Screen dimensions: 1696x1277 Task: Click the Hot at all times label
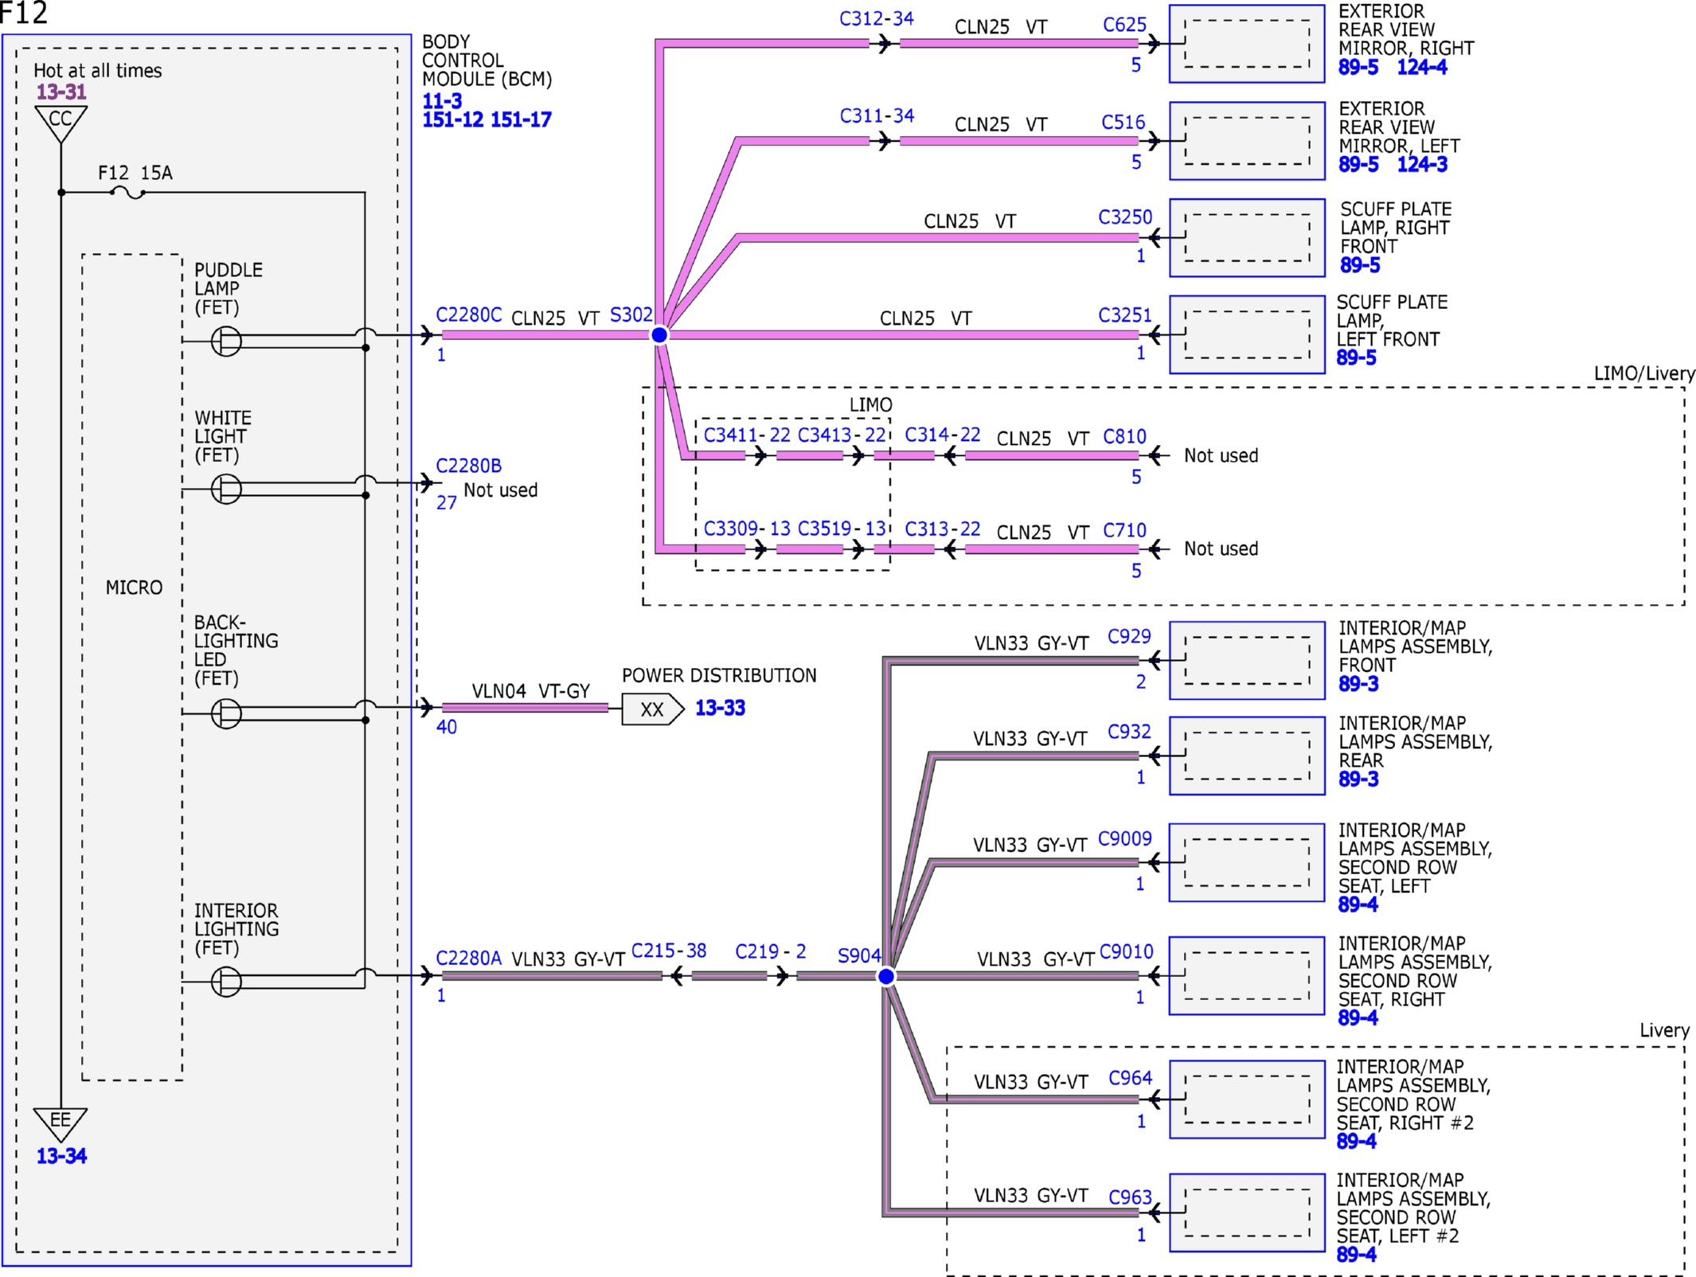click(97, 71)
